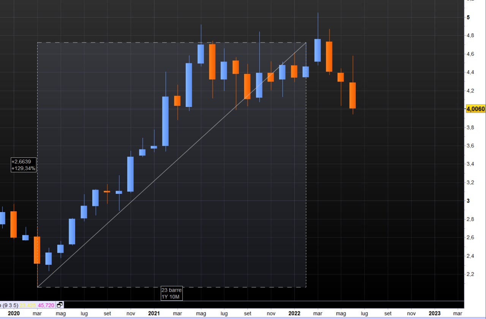The height and width of the screenshot is (319, 486).
Task: Click the blue March 2022 candle at the peak
Action: coord(317,50)
